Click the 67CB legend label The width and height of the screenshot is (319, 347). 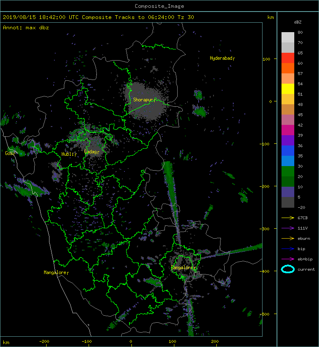(303, 218)
